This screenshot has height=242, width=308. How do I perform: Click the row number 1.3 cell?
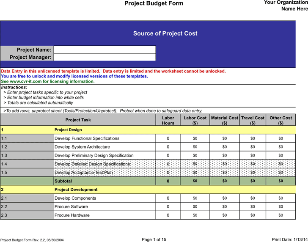(27, 156)
